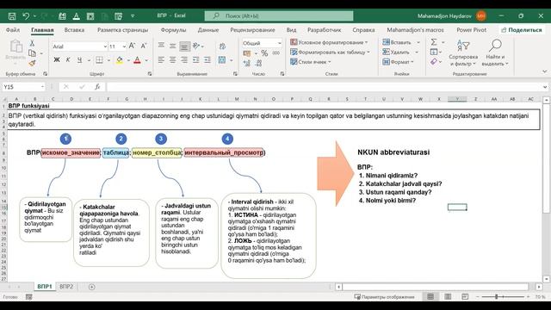Collapse the ribbon with chevron
The height and width of the screenshot is (310, 551).
[544, 71]
